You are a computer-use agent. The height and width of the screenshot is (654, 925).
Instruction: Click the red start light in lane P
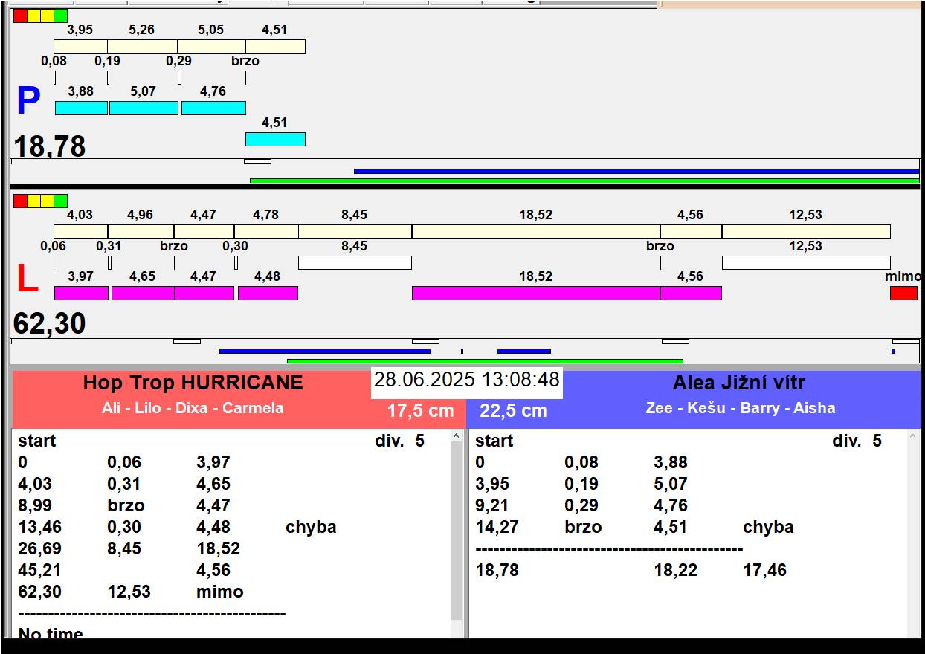coord(20,16)
